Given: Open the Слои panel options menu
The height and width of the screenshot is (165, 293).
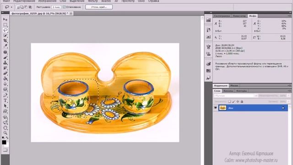Looking at the screenshot, I should point(289,91).
